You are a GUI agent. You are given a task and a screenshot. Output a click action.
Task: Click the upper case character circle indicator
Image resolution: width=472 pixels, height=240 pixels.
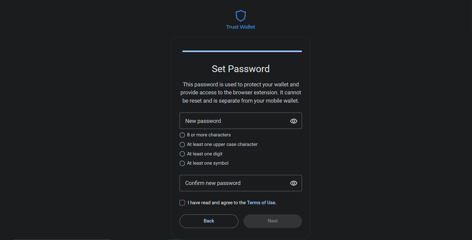[x=182, y=145]
